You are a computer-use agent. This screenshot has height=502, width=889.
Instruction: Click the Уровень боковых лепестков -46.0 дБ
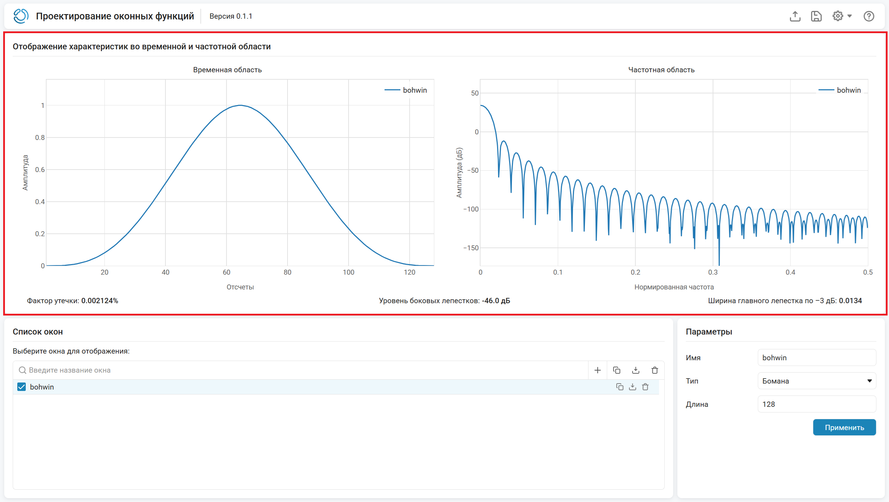pyautogui.click(x=445, y=301)
